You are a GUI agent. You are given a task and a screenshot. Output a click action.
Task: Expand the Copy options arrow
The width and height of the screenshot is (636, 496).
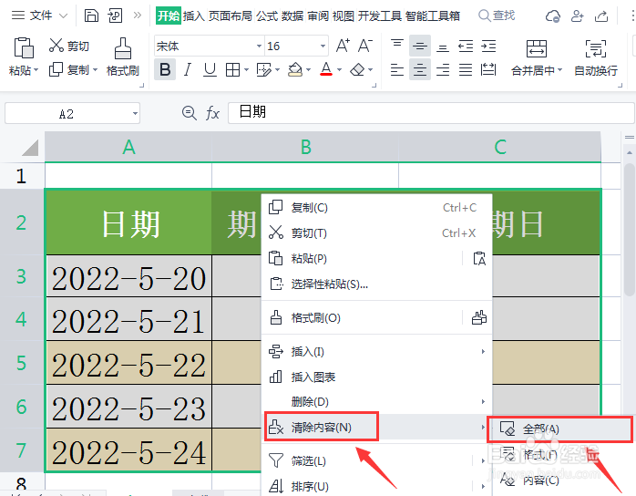coord(95,70)
